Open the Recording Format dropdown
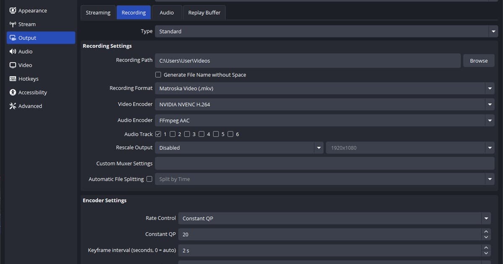This screenshot has width=503, height=264. tap(325, 88)
